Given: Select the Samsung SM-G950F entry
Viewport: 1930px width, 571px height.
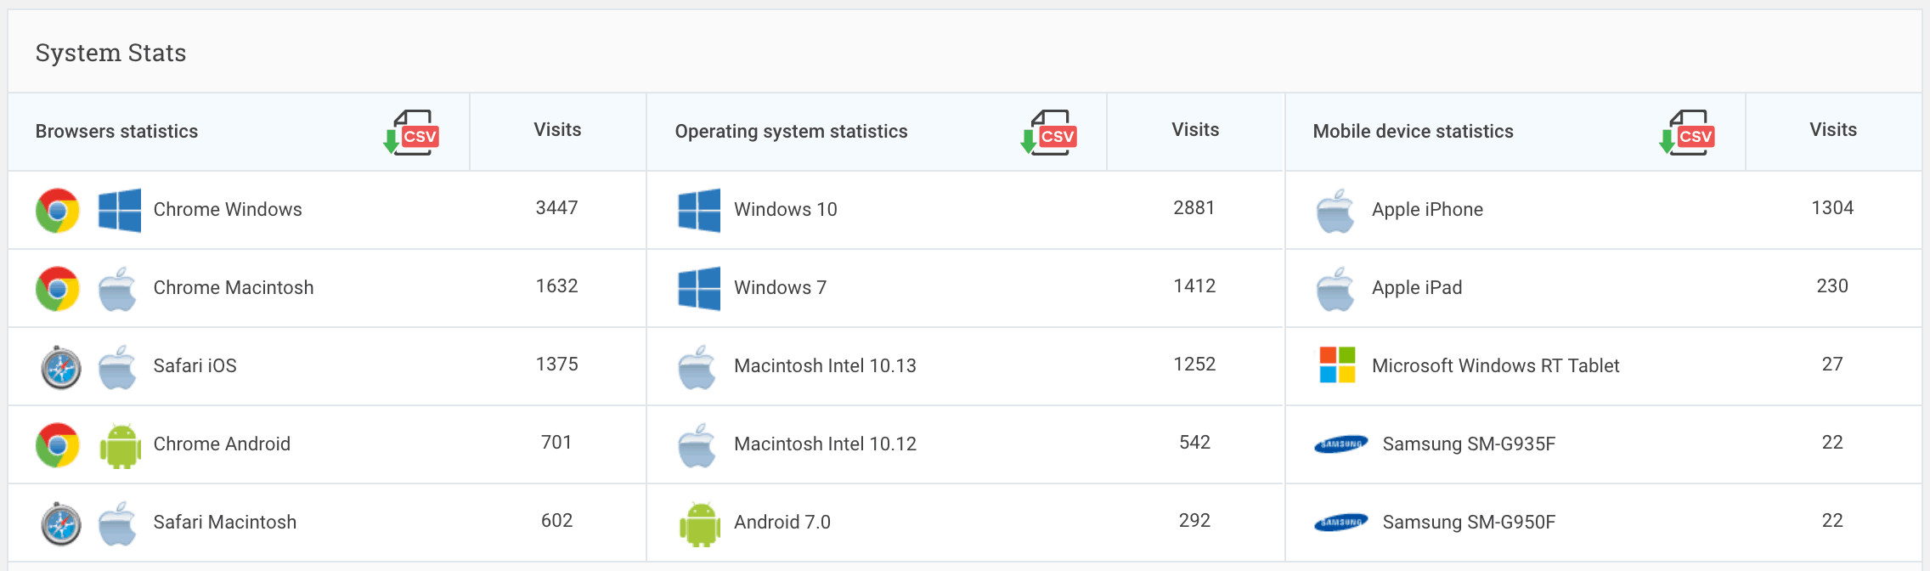Looking at the screenshot, I should pos(1469,523).
